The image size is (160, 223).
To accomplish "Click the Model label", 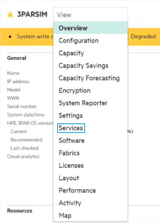I will coord(14,90).
